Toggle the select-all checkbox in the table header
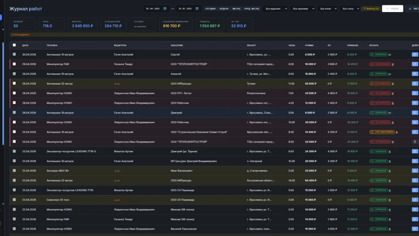Viewport: 419px width, 236px height. tap(14, 45)
